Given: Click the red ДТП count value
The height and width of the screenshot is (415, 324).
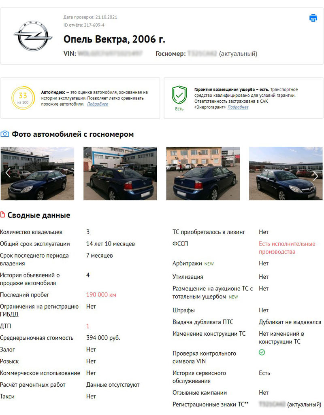Looking at the screenshot, I should [88, 326].
